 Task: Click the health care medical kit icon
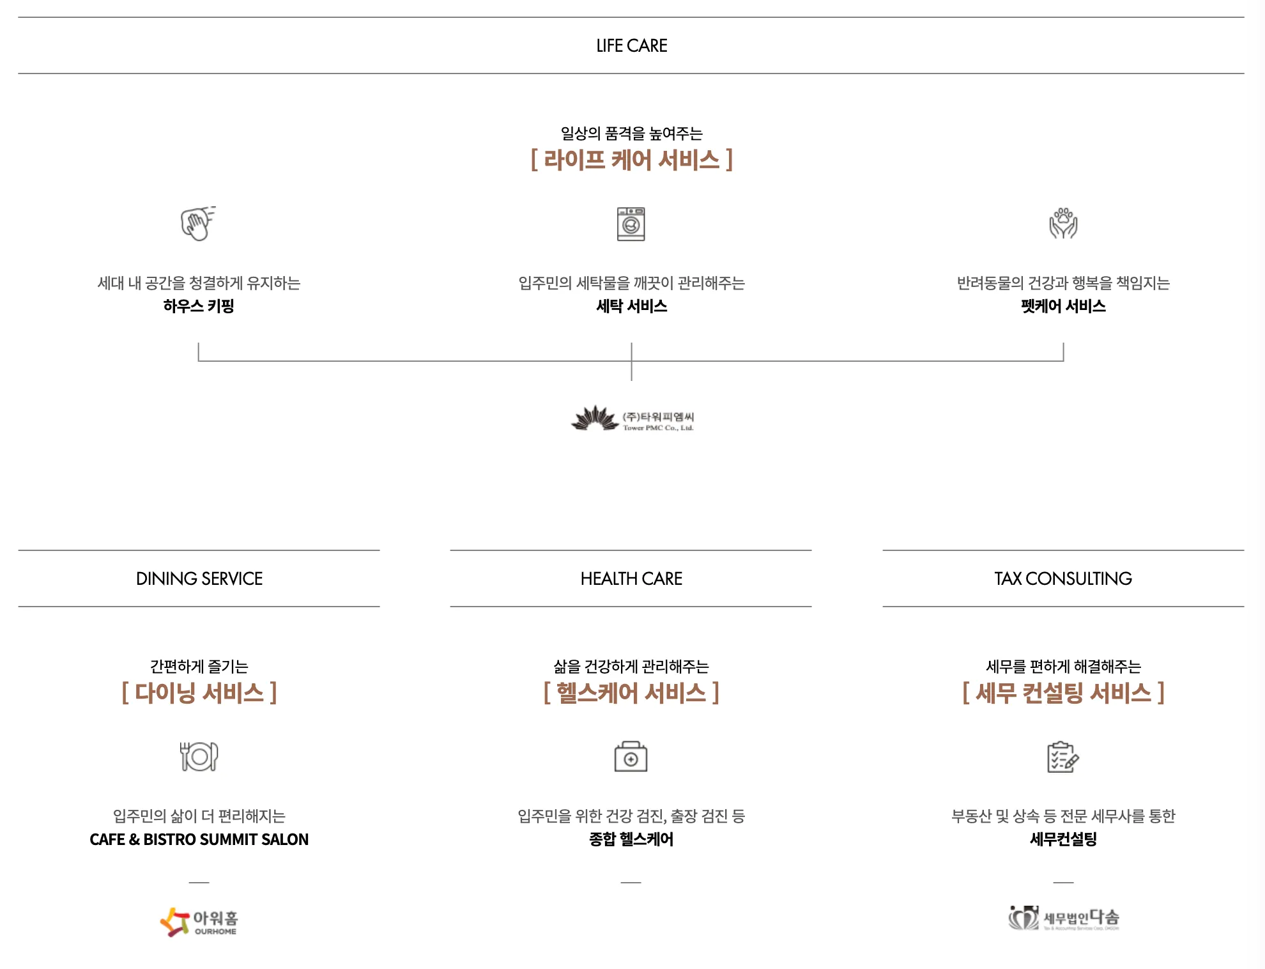pyautogui.click(x=631, y=757)
